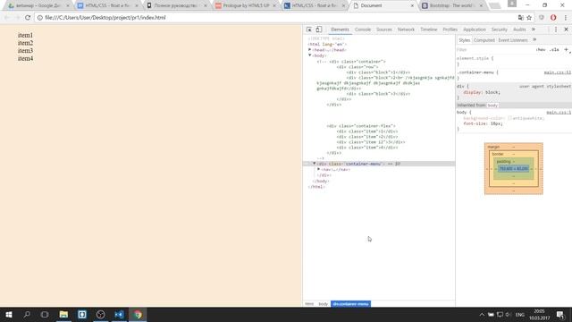The height and width of the screenshot is (322, 572).
Task: View site info icon beside the URL
Action: 40,18
